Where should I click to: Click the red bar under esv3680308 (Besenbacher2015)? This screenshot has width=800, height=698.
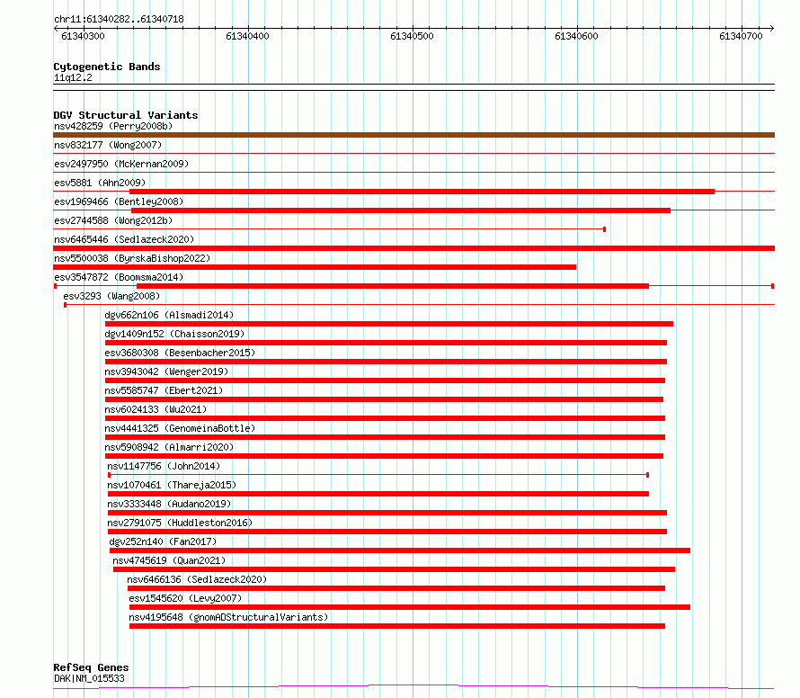pyautogui.click(x=386, y=362)
